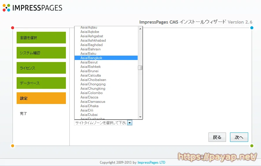The width and height of the screenshot is (261, 166).
Task: Click the サイトタイムゾーン select field
Action: pos(103,123)
